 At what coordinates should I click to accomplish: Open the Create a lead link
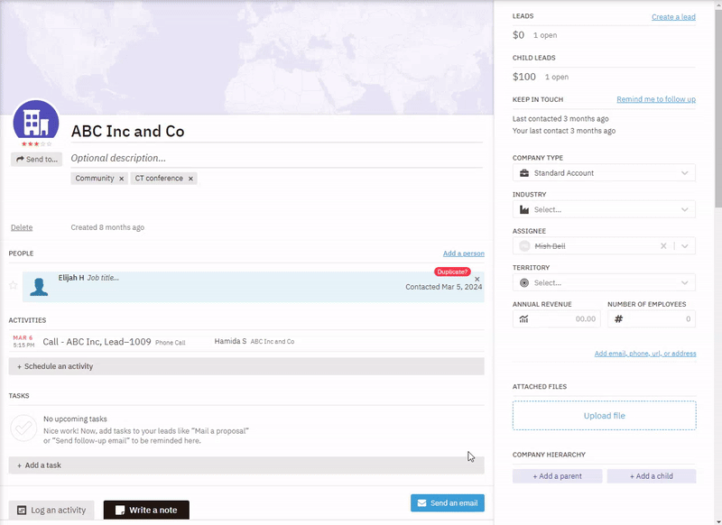[672, 16]
